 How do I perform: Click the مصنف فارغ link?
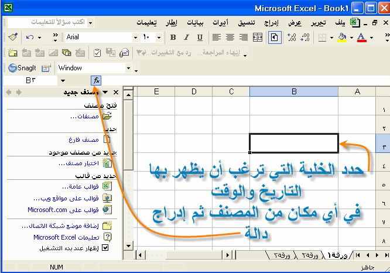[x=84, y=139]
